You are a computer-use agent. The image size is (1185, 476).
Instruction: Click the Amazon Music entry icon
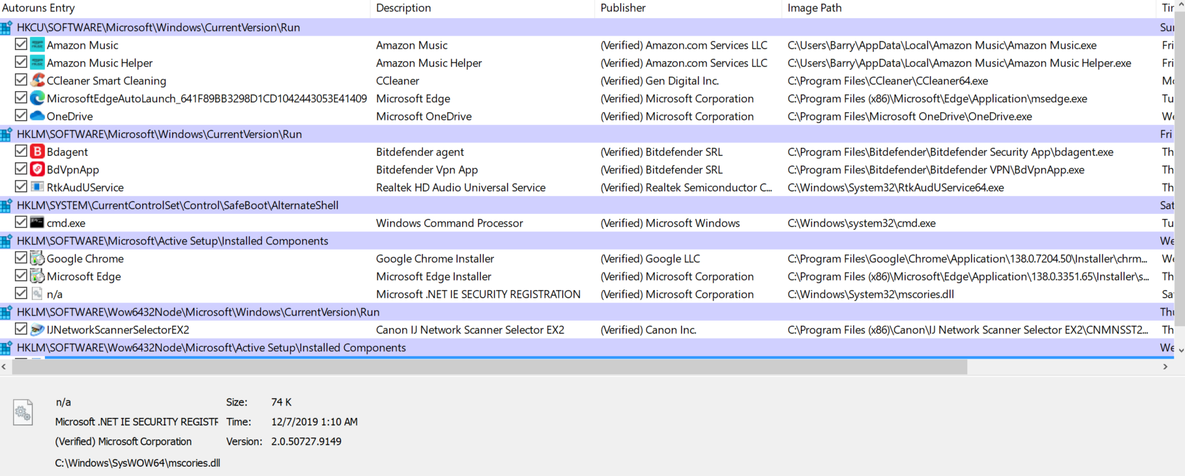[37, 45]
